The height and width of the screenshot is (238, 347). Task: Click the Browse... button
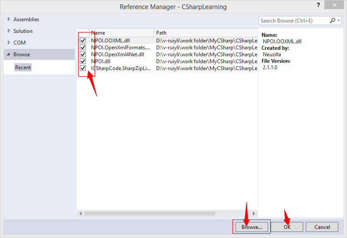(x=252, y=227)
